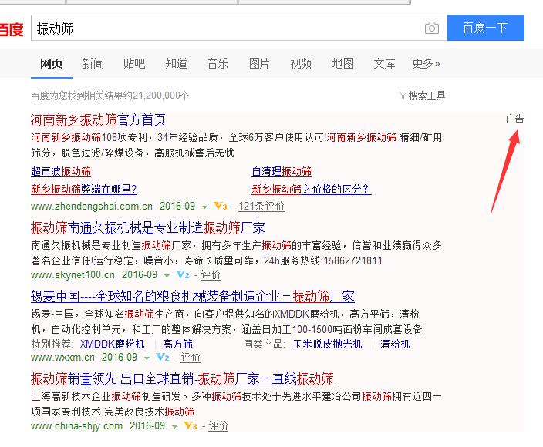
Task: Open 新乡振动筛弊端在哪里? link
Action: point(84,189)
